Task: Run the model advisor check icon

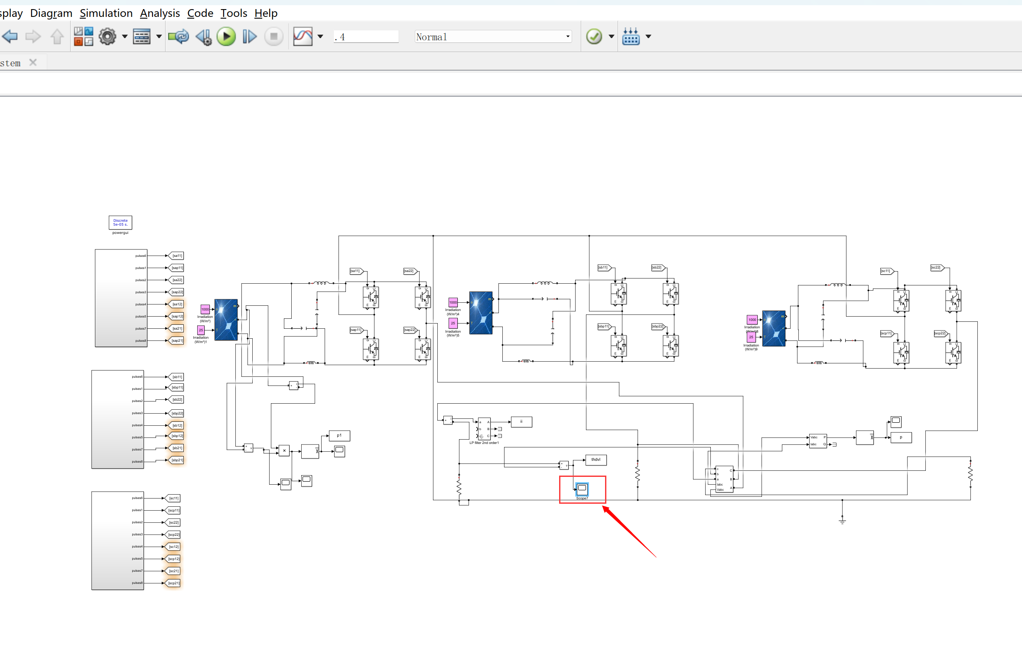Action: coord(595,36)
